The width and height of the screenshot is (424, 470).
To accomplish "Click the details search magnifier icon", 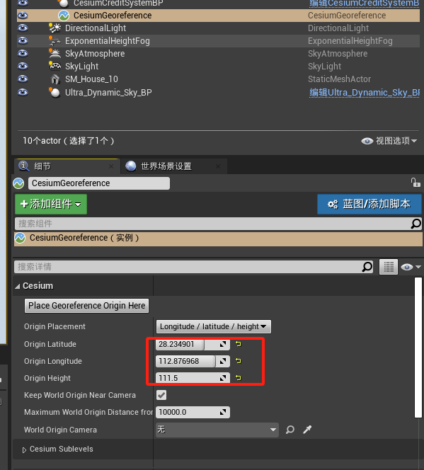I will 367,267.
